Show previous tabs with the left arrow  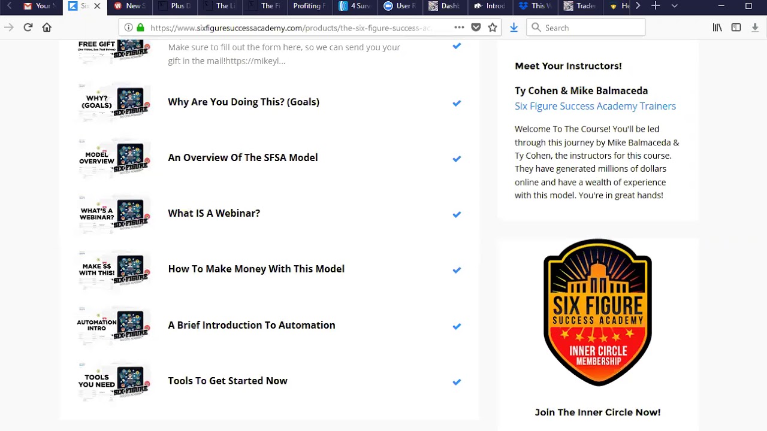(x=9, y=6)
